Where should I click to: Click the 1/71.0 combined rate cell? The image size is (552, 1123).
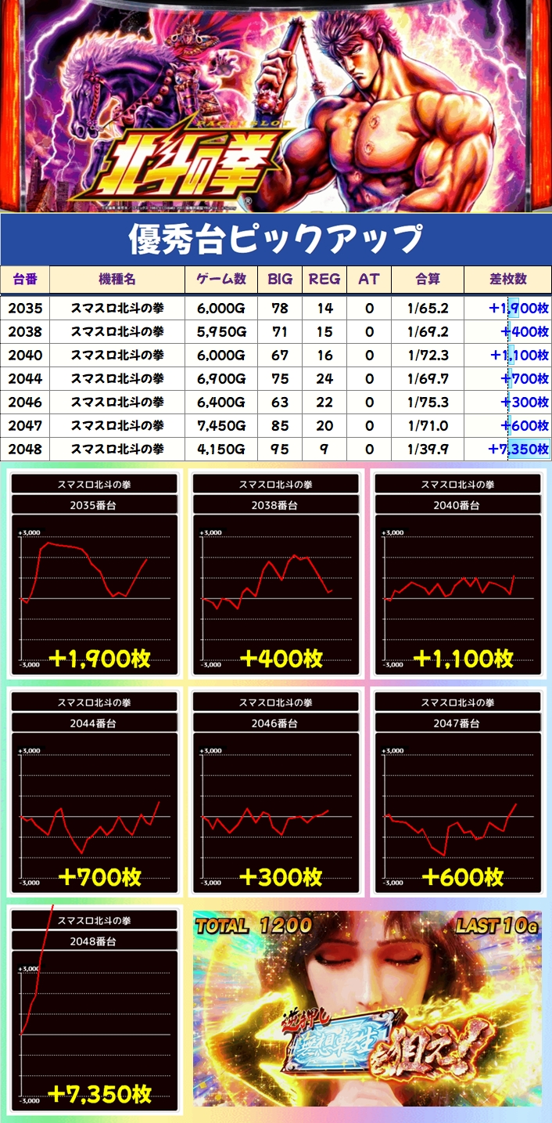(428, 426)
